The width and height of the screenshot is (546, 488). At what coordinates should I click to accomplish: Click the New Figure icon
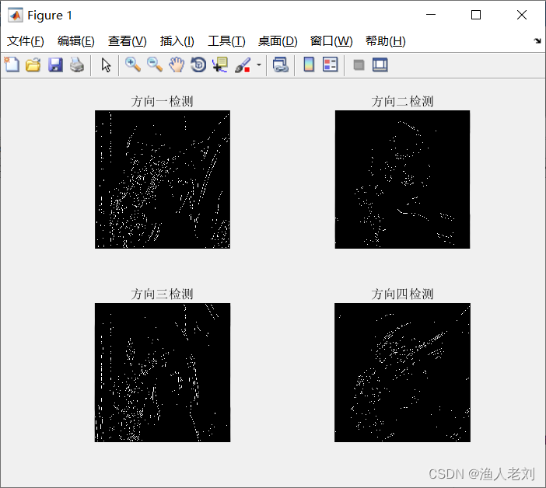(12, 64)
